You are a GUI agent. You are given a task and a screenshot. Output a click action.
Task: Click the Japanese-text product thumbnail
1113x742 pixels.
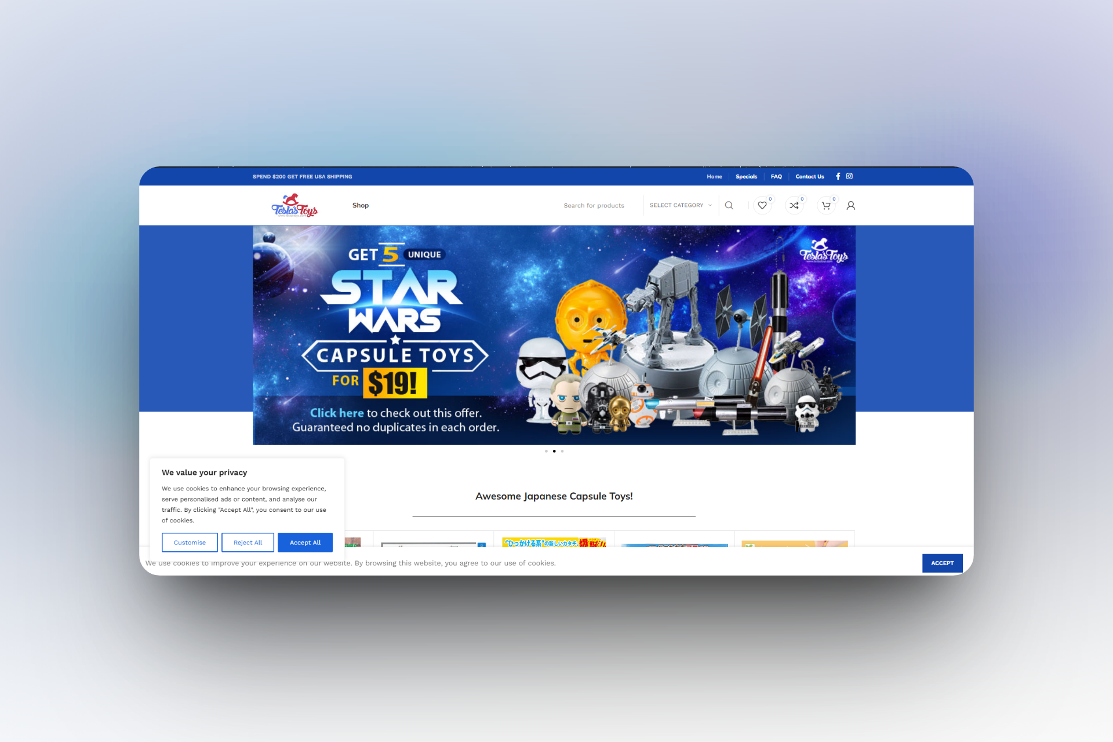554,543
